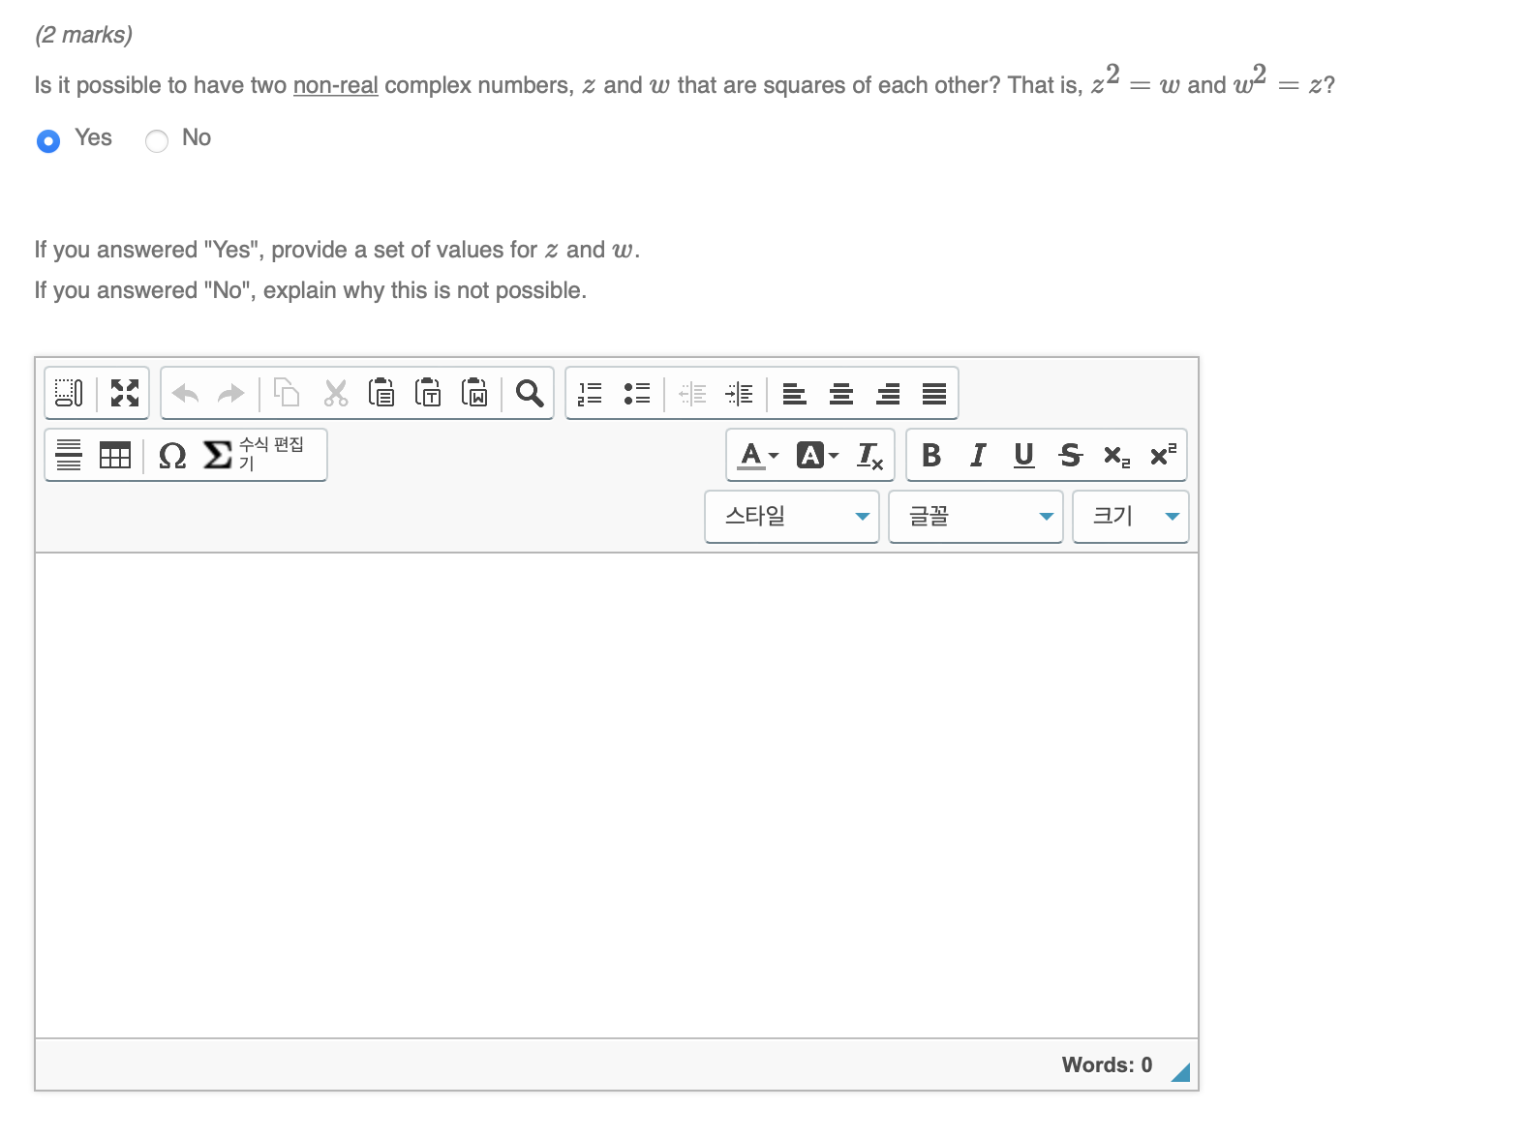Click the show blocks icon
The image size is (1524, 1138).
70,393
